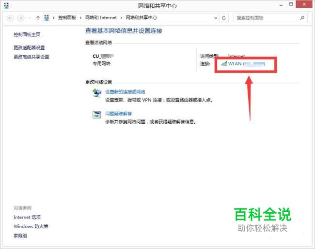
Task: Click the CU_ network name text
Action: 103,56
